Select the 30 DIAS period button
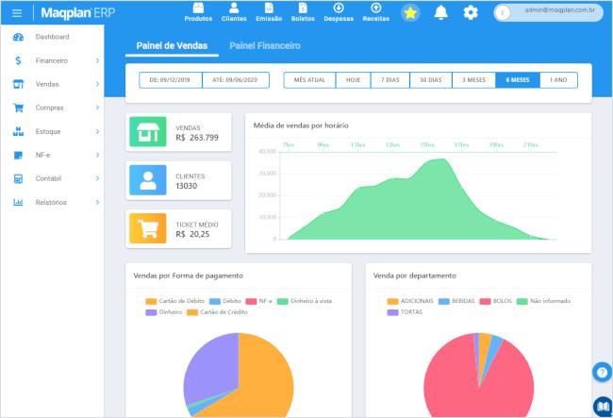This screenshot has width=613, height=418. pyautogui.click(x=431, y=80)
